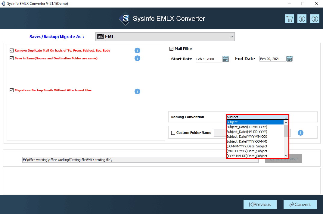Choose Subject_Date(YYYY-DD-MM) naming option
The height and width of the screenshot is (214, 323).
tap(255, 141)
